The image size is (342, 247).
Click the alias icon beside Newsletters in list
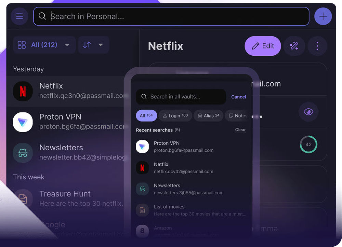point(23,153)
